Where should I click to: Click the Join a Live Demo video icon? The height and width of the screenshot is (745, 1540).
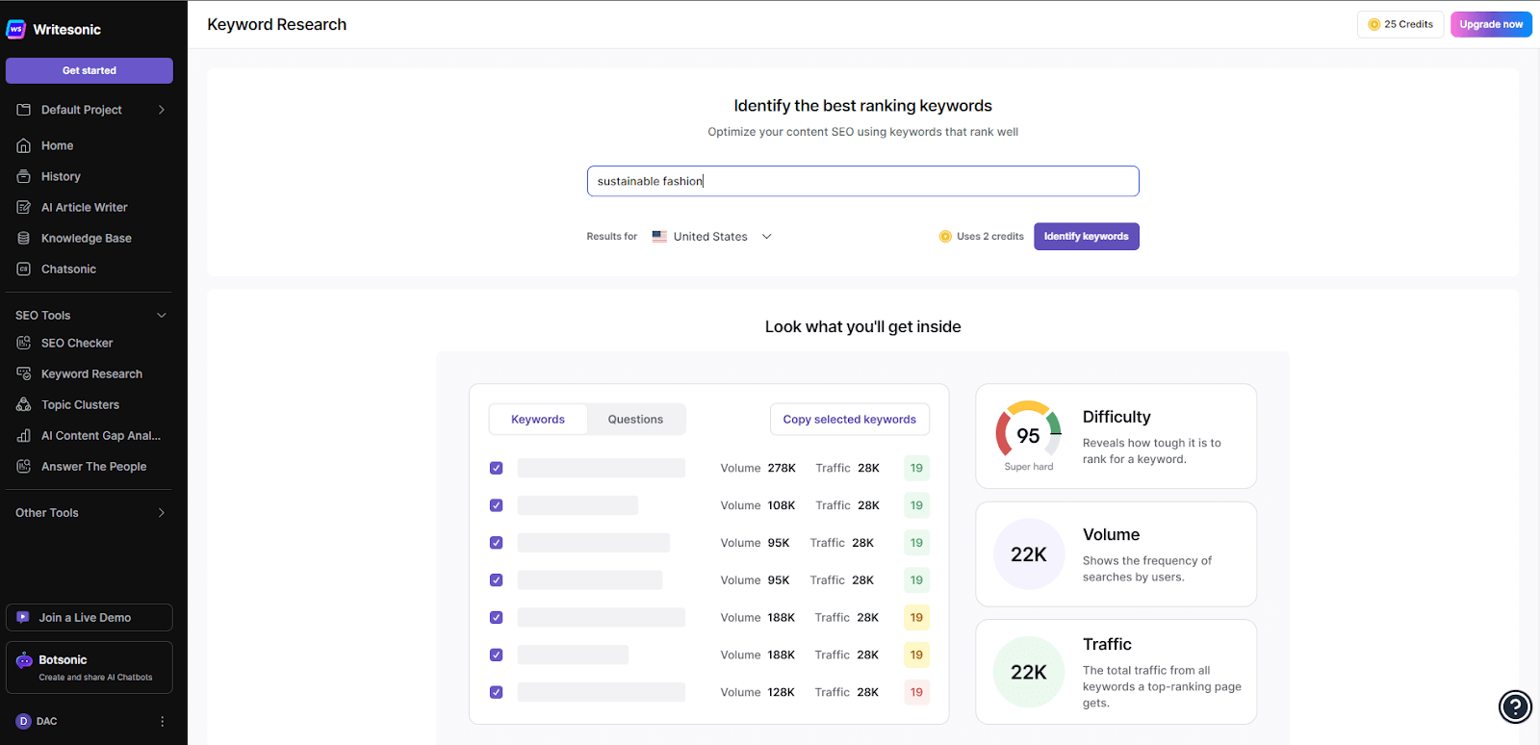(23, 617)
